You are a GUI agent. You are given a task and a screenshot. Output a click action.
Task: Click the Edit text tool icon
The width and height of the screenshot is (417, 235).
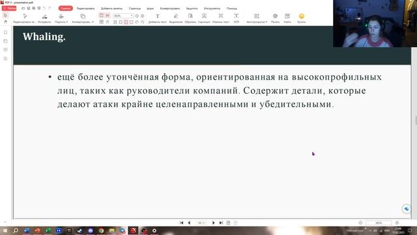pyautogui.click(x=25, y=16)
